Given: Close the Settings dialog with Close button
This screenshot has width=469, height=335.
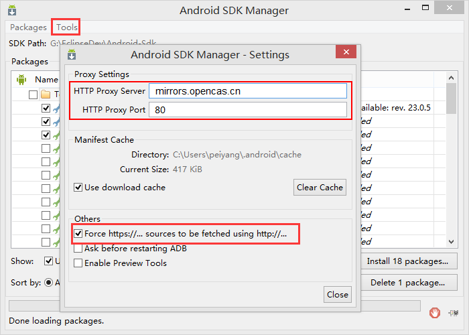Looking at the screenshot, I should (338, 295).
